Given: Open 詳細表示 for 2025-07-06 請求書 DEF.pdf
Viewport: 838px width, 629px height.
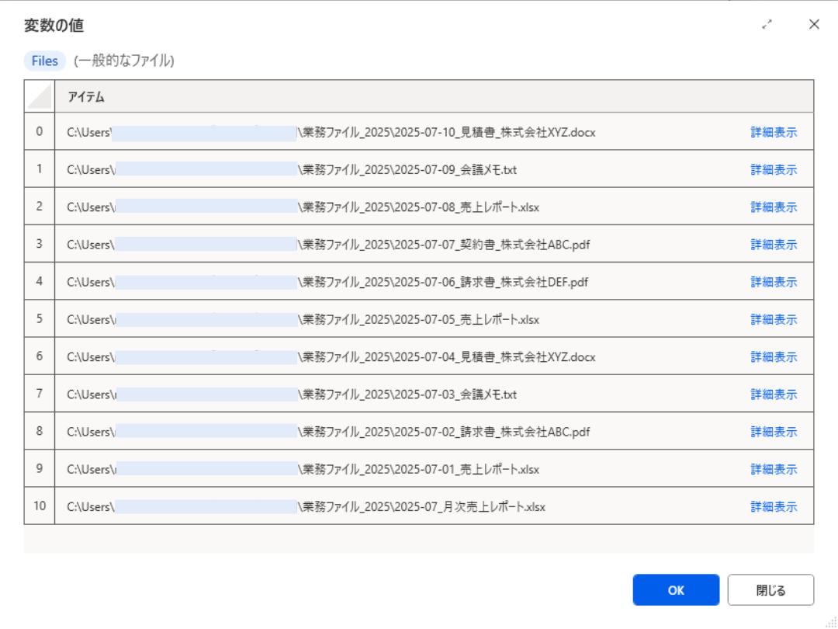Looking at the screenshot, I should pos(774,282).
